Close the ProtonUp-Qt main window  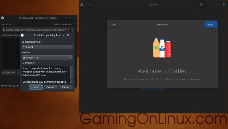click(75, 18)
